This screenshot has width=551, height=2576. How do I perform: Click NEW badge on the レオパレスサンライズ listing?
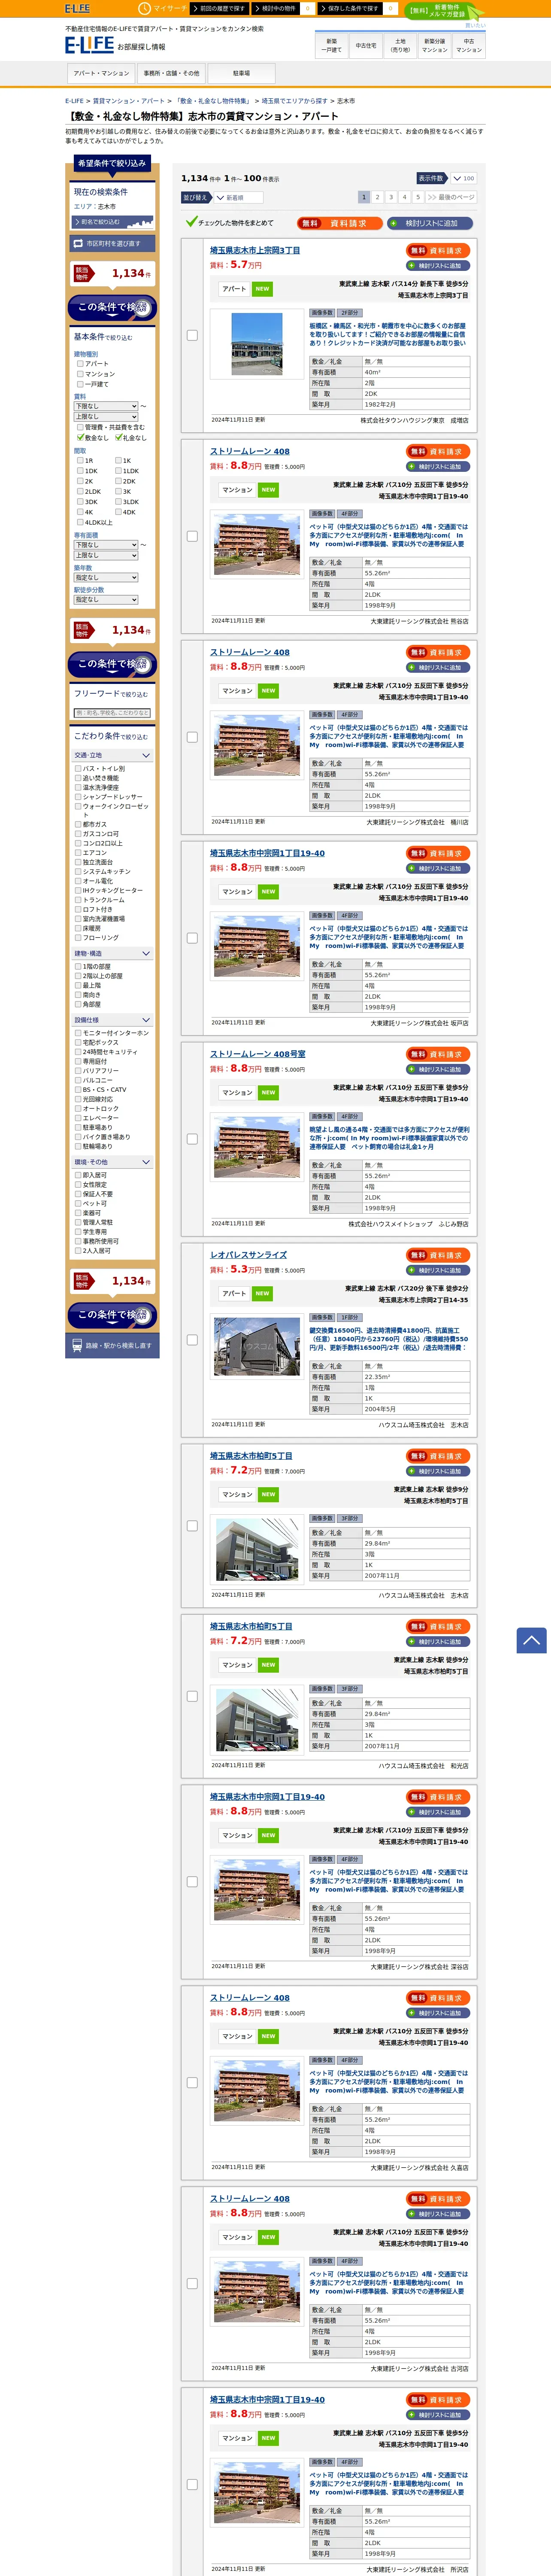tap(262, 1293)
